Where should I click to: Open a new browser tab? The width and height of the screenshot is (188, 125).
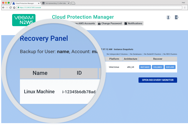pos(73,3)
